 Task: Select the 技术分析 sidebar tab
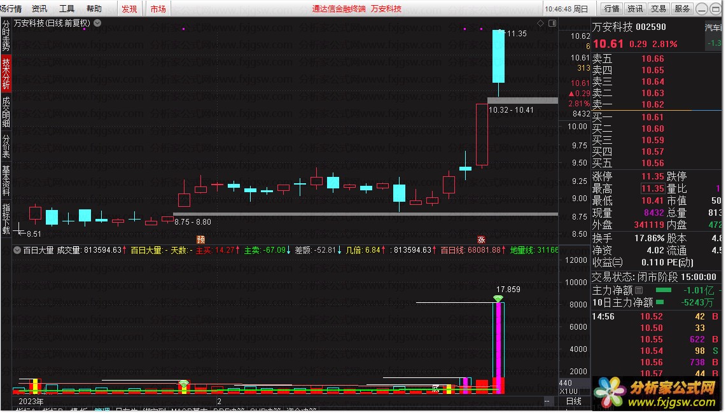coord(6,73)
